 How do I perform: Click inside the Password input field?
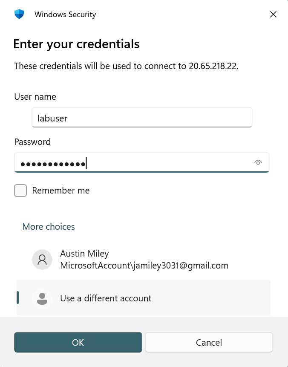132,162
